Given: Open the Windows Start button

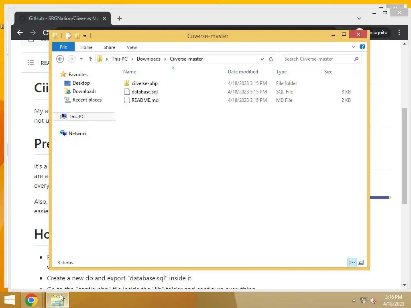Looking at the screenshot, I should 10,300.
